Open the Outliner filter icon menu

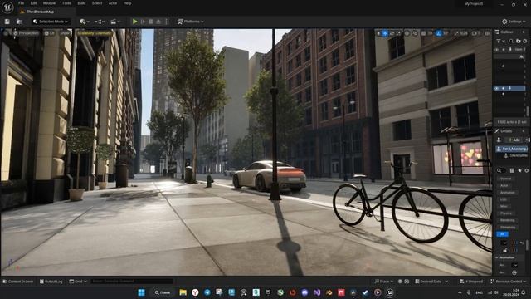point(499,41)
